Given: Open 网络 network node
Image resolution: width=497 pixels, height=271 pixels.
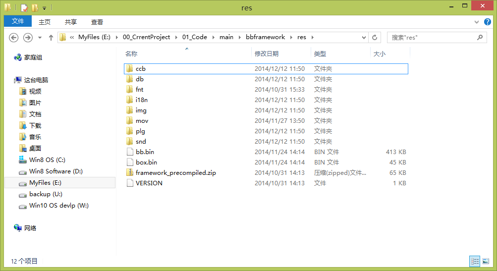Looking at the screenshot, I should point(25,228).
